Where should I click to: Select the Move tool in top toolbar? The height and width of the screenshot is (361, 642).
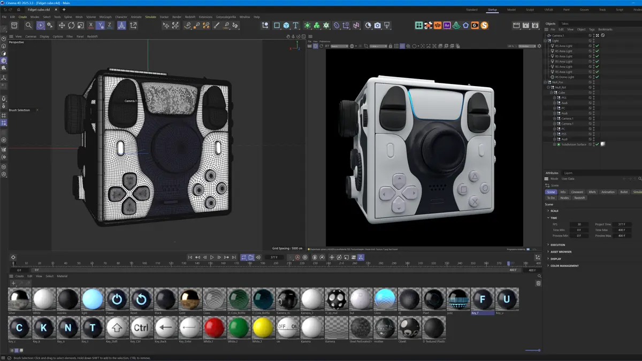click(62, 25)
